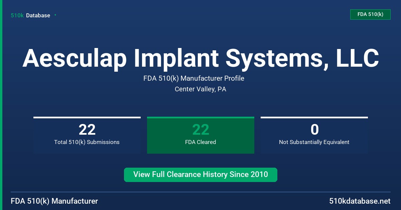The width and height of the screenshot is (401, 210).
Task: Open the 510kdatabase.net link
Action: (x=360, y=201)
